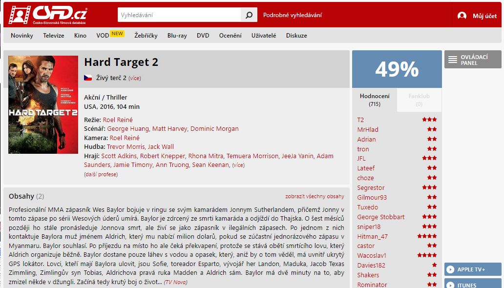Expand more titles with (více) link

click(x=134, y=78)
